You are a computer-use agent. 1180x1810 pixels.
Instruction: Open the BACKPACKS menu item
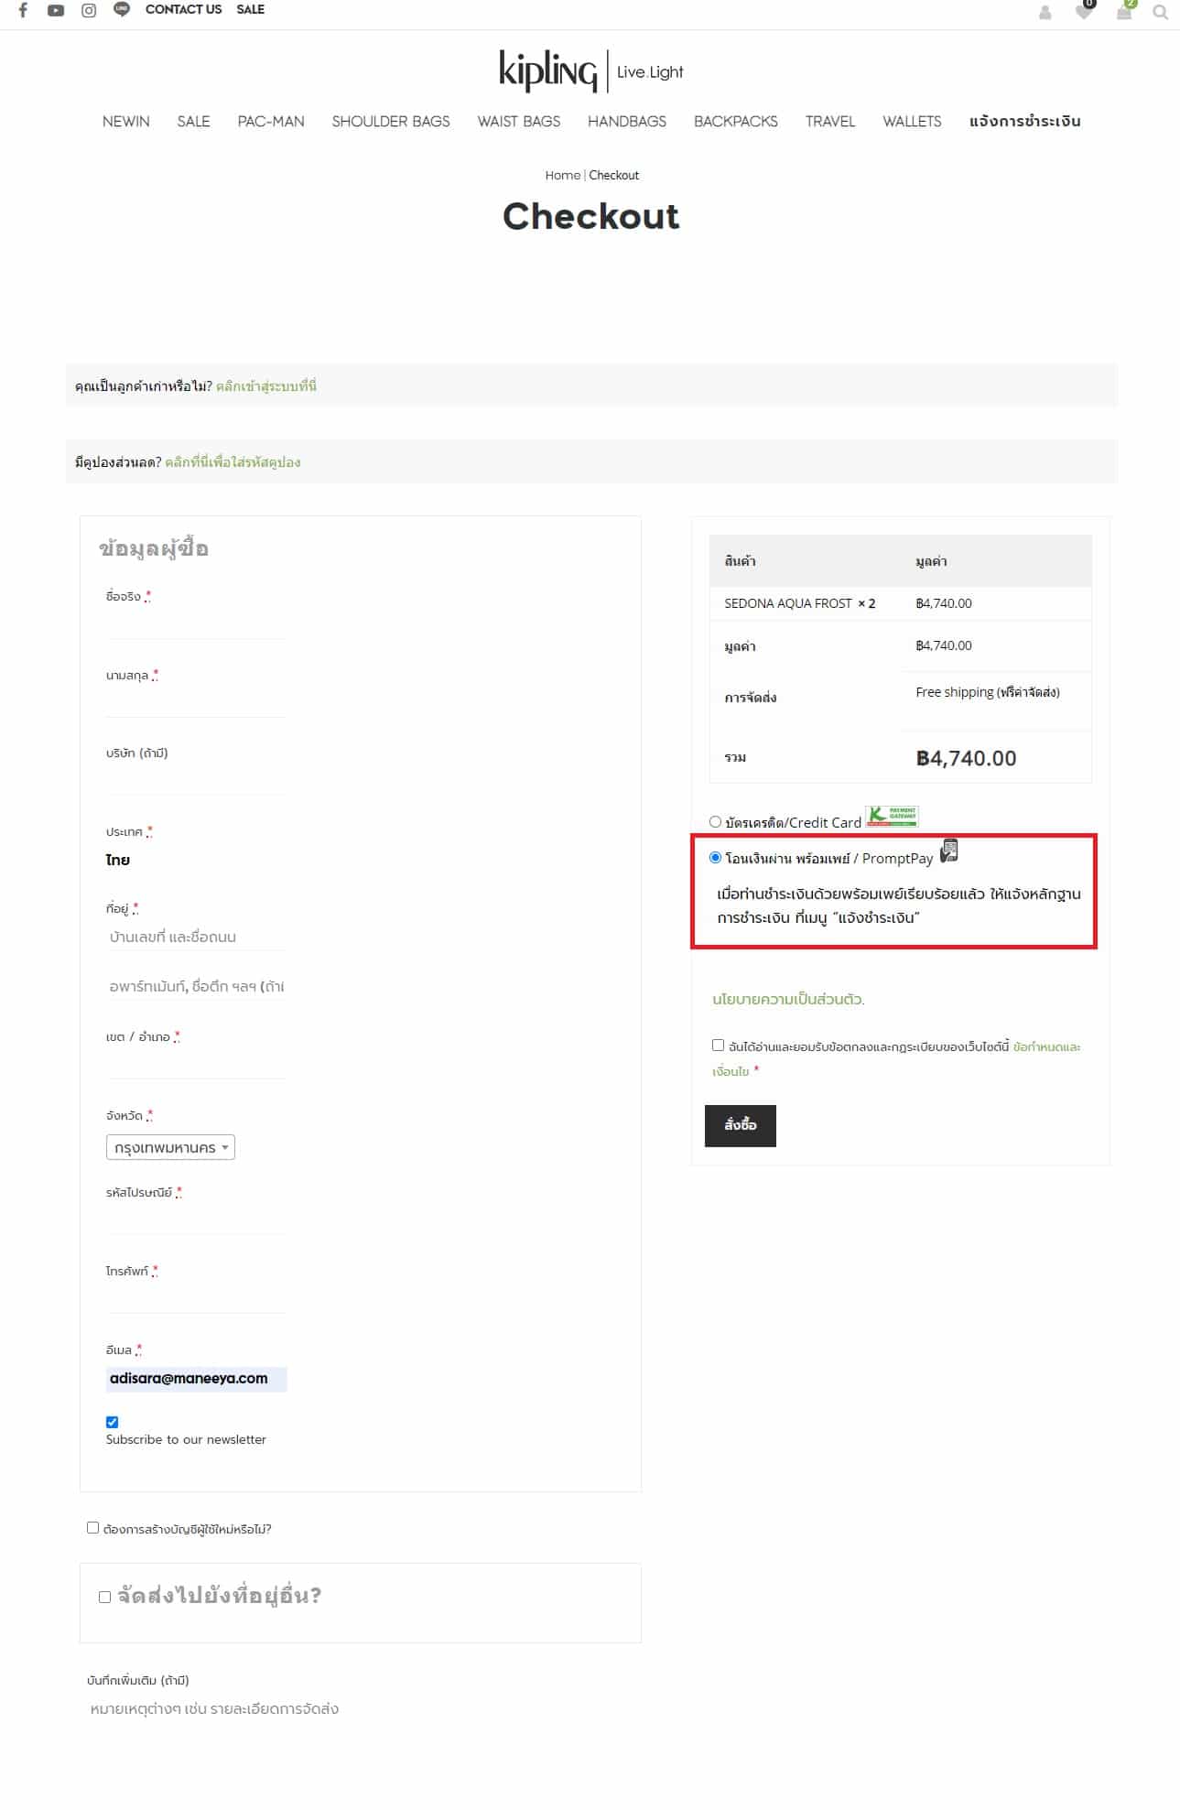pos(735,121)
